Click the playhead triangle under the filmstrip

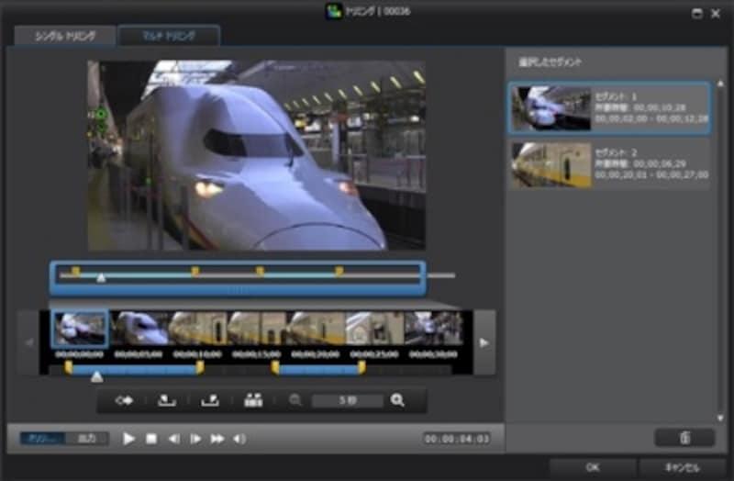(96, 376)
